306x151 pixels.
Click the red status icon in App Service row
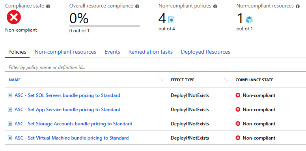238,110
